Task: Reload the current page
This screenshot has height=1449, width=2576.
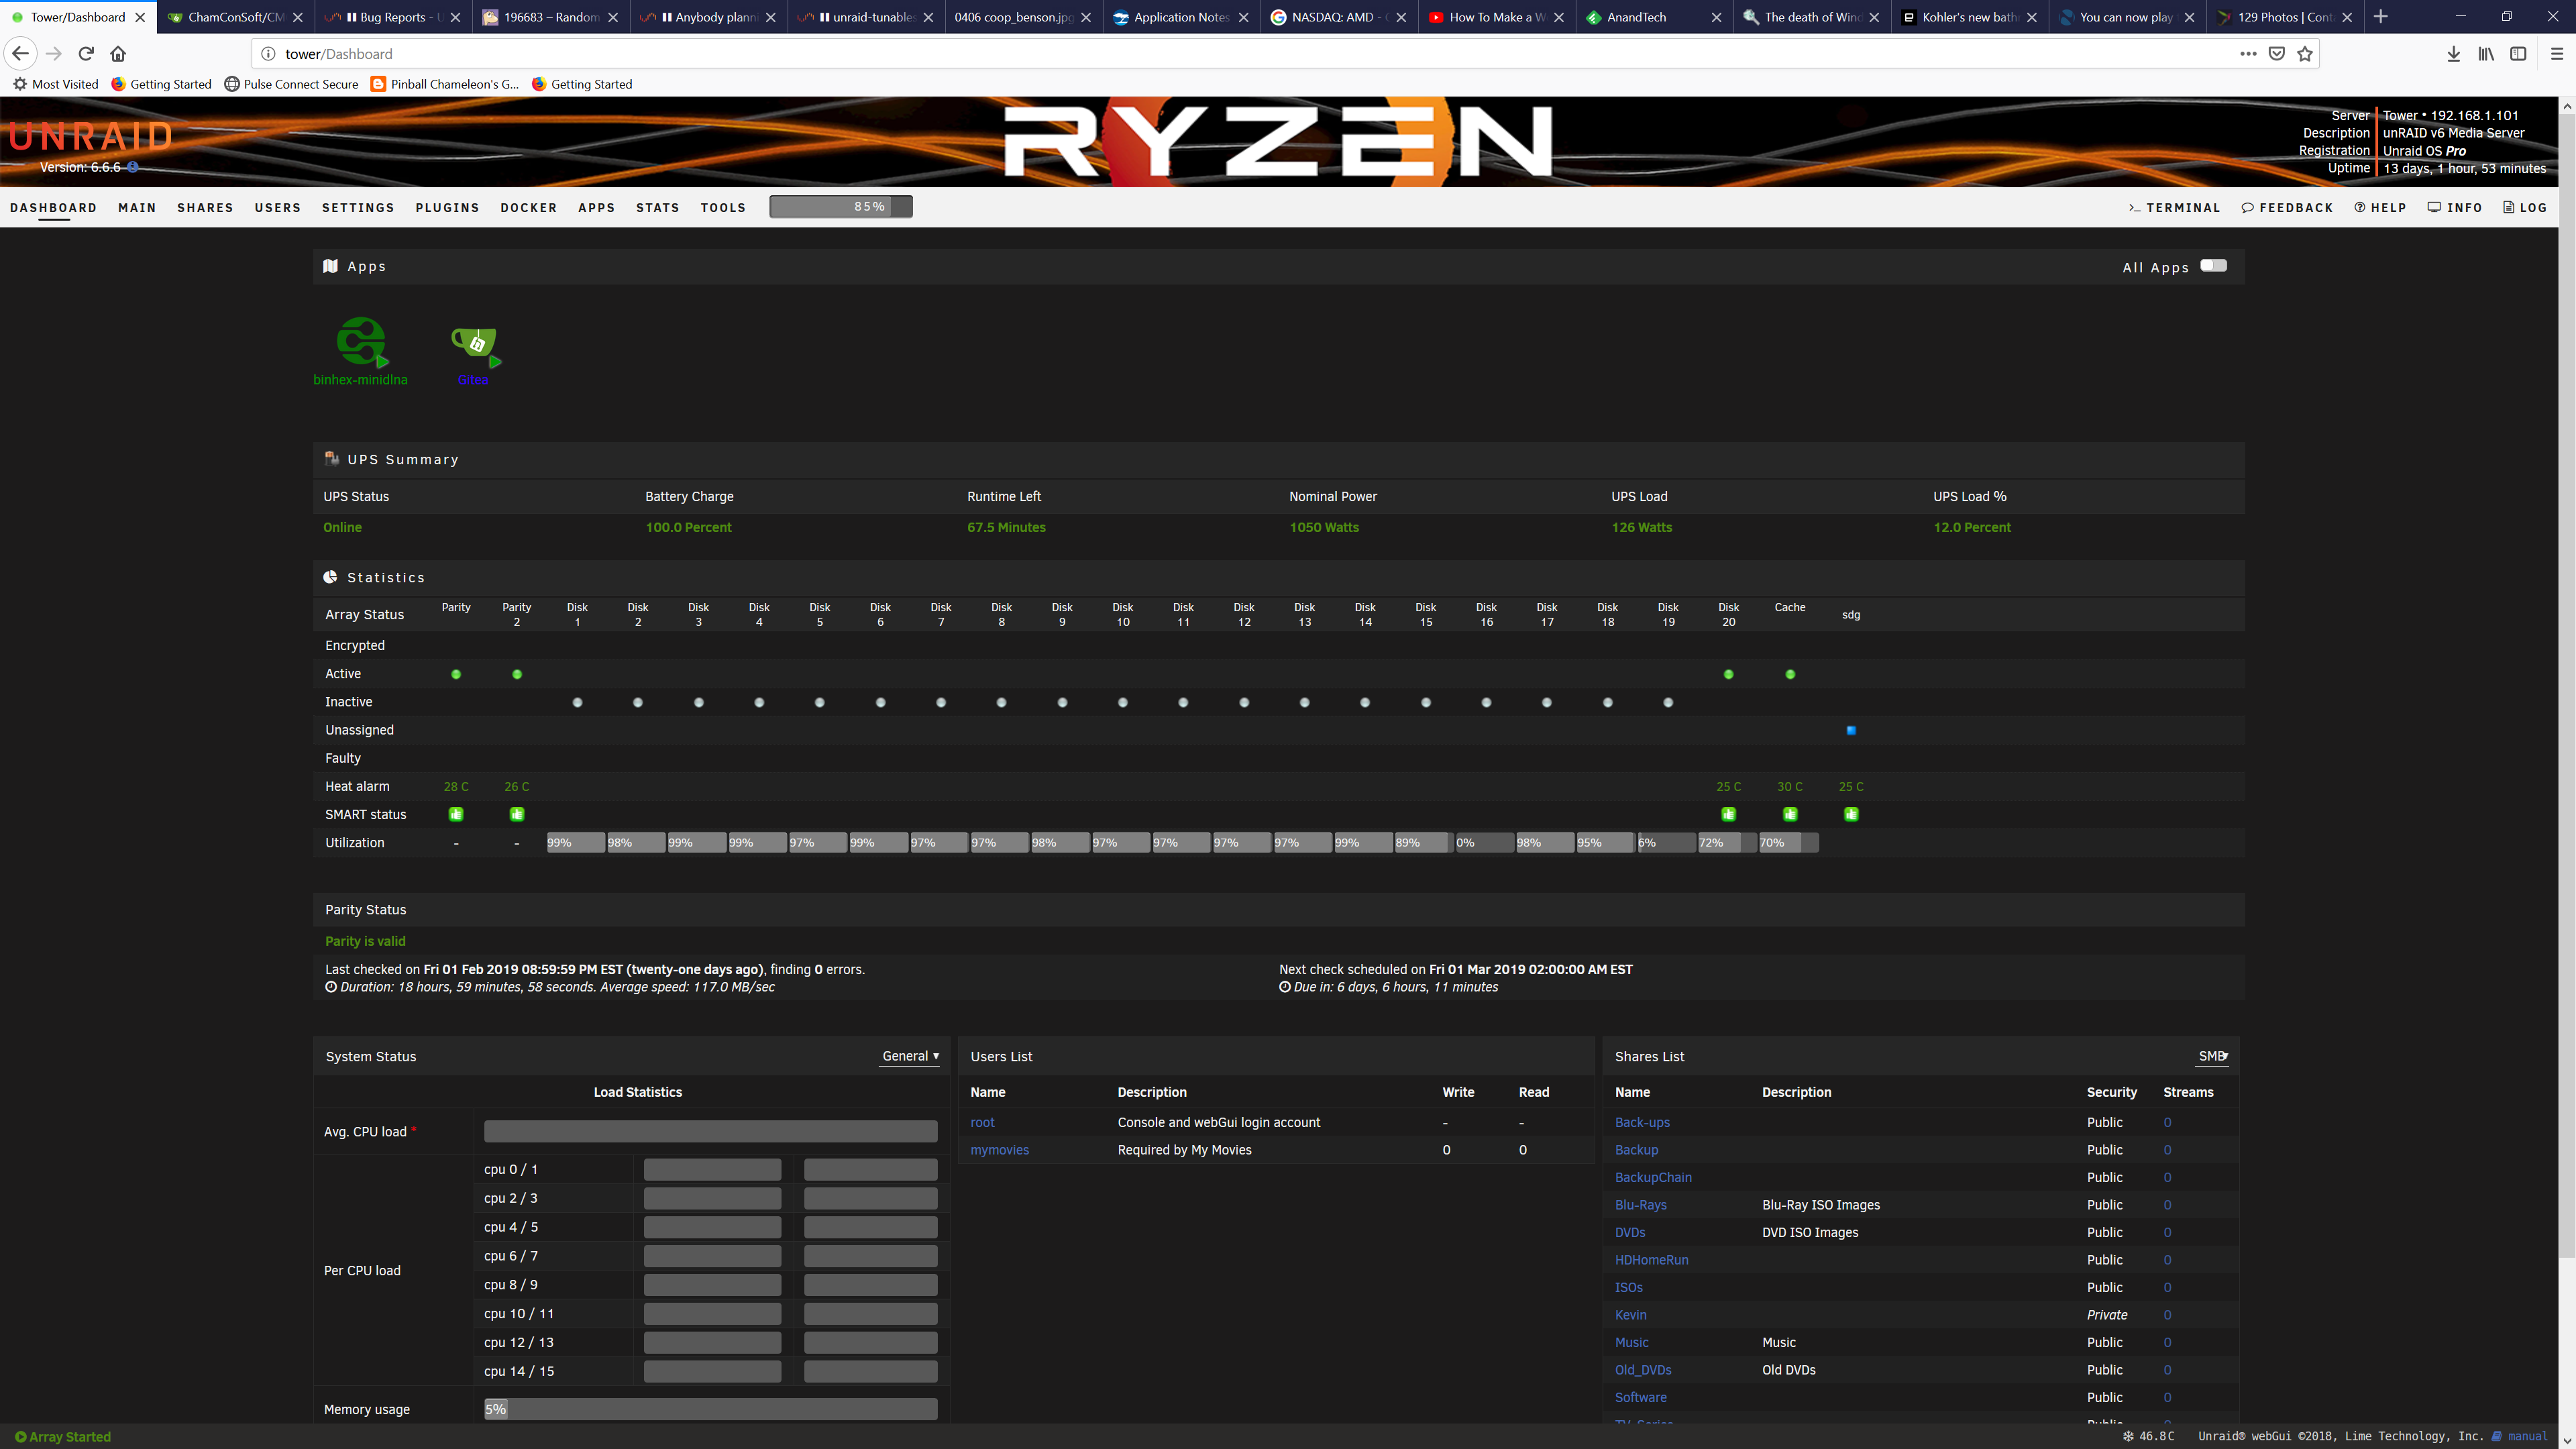Action: pyautogui.click(x=86, y=54)
